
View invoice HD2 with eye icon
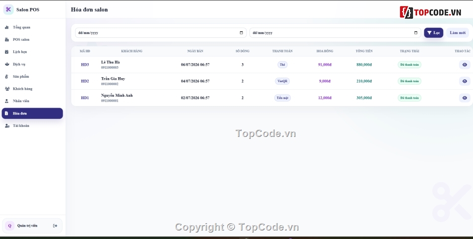pyautogui.click(x=465, y=81)
